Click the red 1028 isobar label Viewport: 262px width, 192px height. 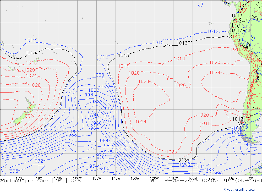[x=35, y=85]
